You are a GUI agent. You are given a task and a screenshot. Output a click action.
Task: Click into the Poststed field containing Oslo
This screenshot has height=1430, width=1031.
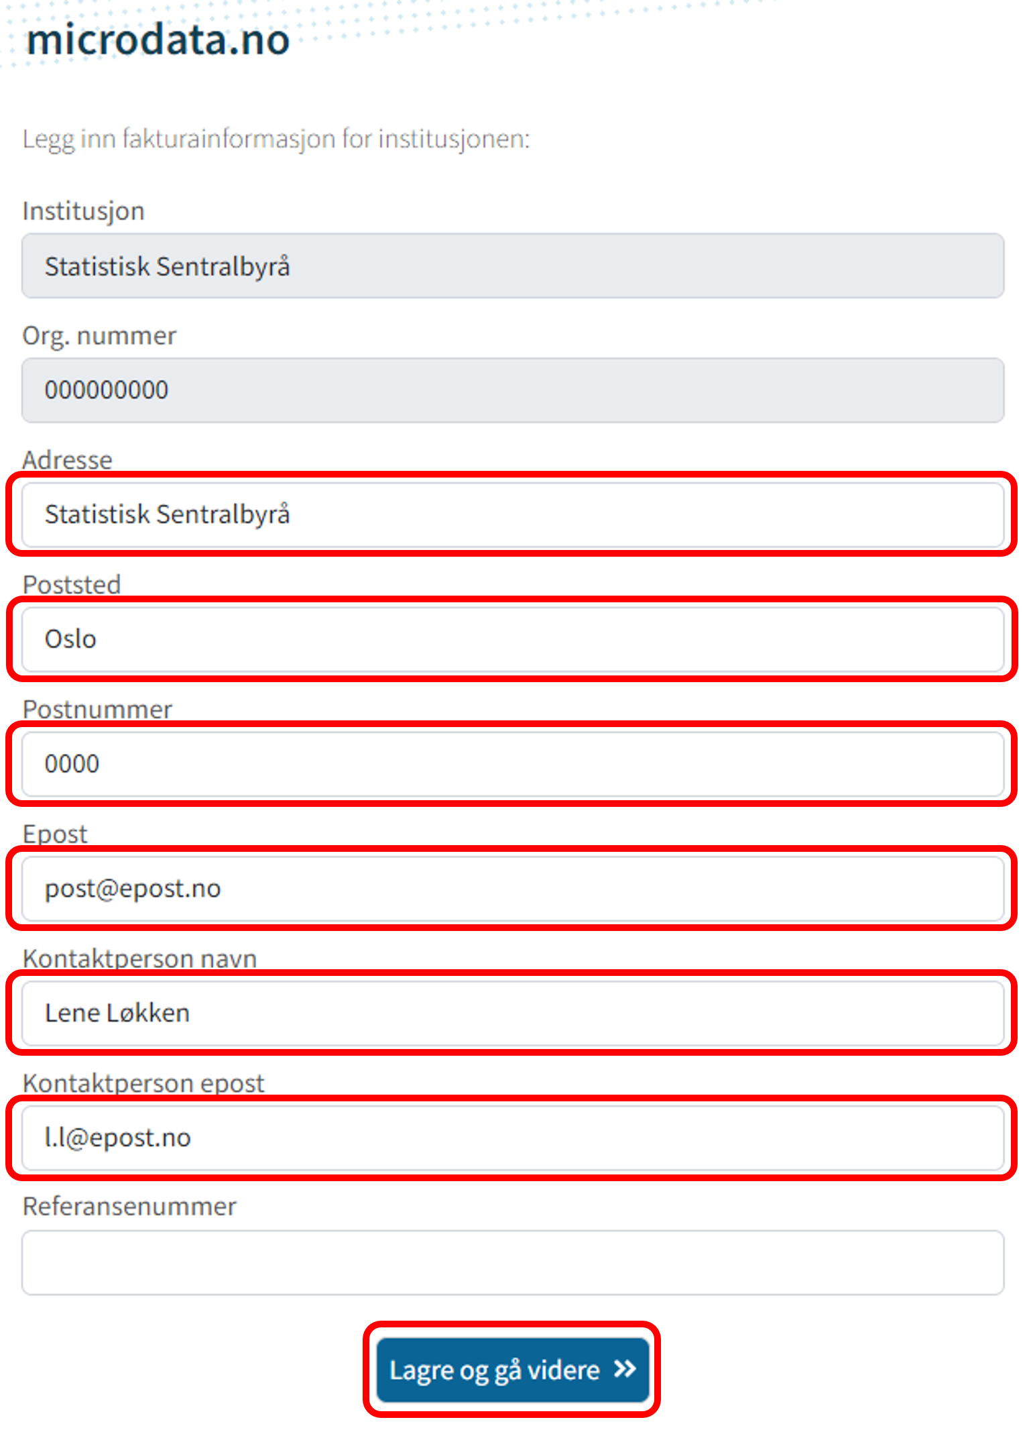512,639
